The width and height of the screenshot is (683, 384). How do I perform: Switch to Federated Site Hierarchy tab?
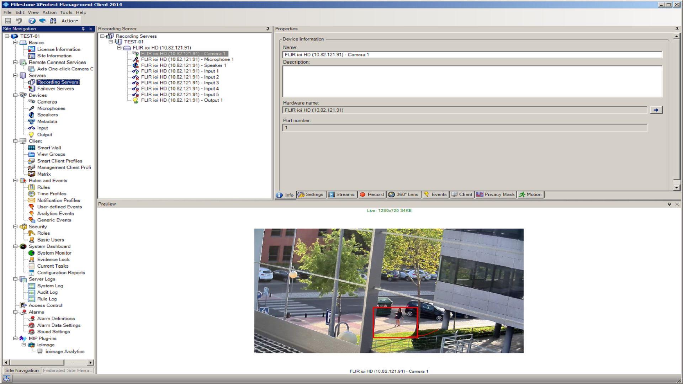pyautogui.click(x=67, y=370)
